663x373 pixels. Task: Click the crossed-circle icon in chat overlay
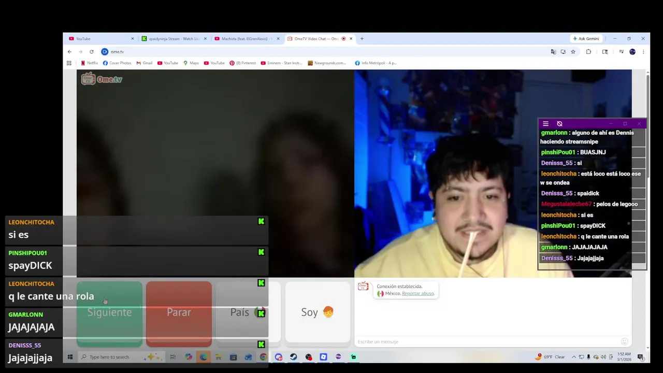tap(559, 124)
